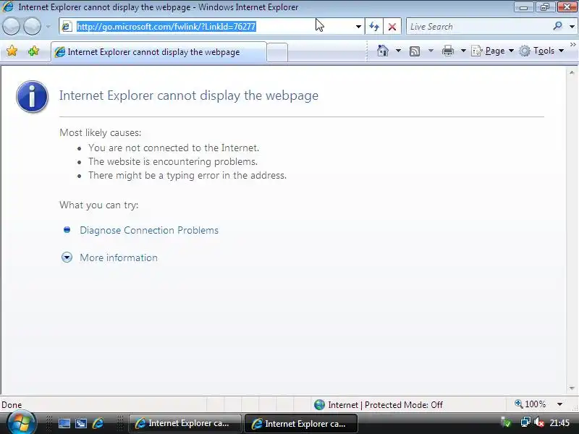Open the search provider options dropdown
Screen dimensions: 579x434
click(x=572, y=27)
